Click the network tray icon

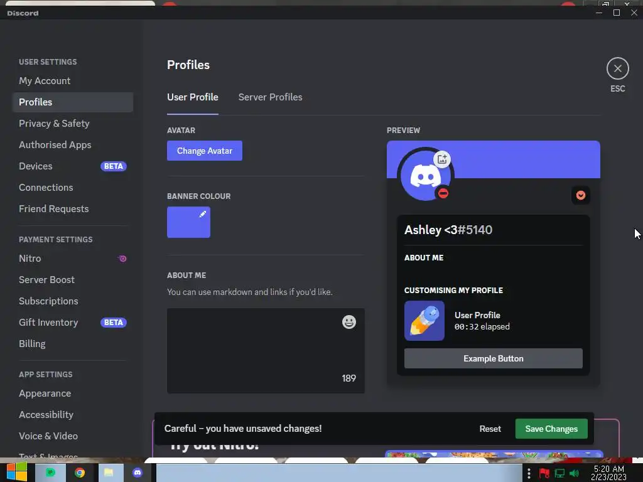point(559,473)
